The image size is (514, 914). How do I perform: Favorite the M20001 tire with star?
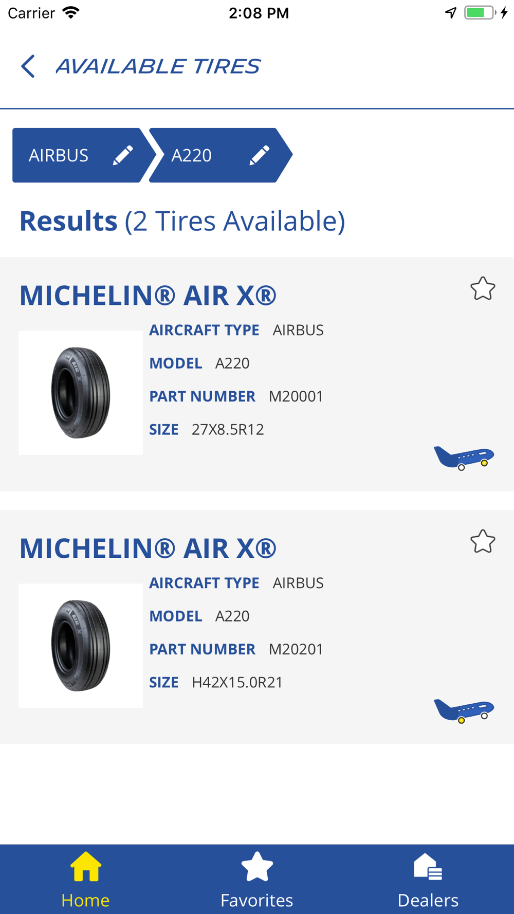pyautogui.click(x=483, y=288)
